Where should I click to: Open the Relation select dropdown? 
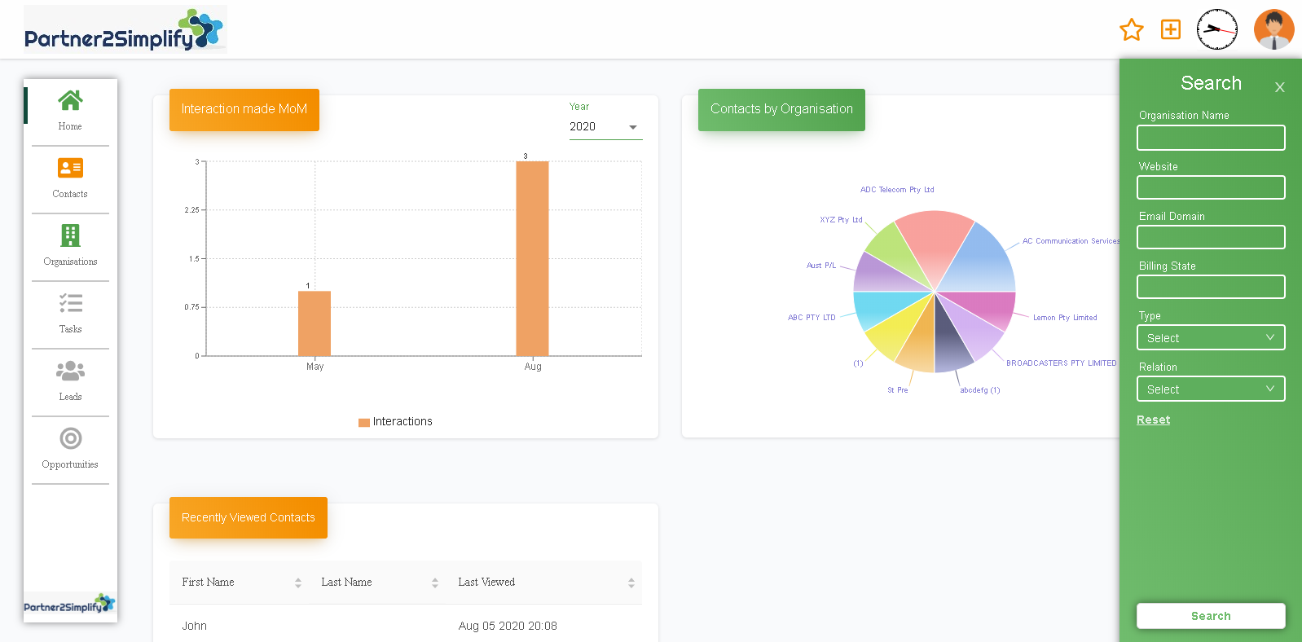(1211, 389)
